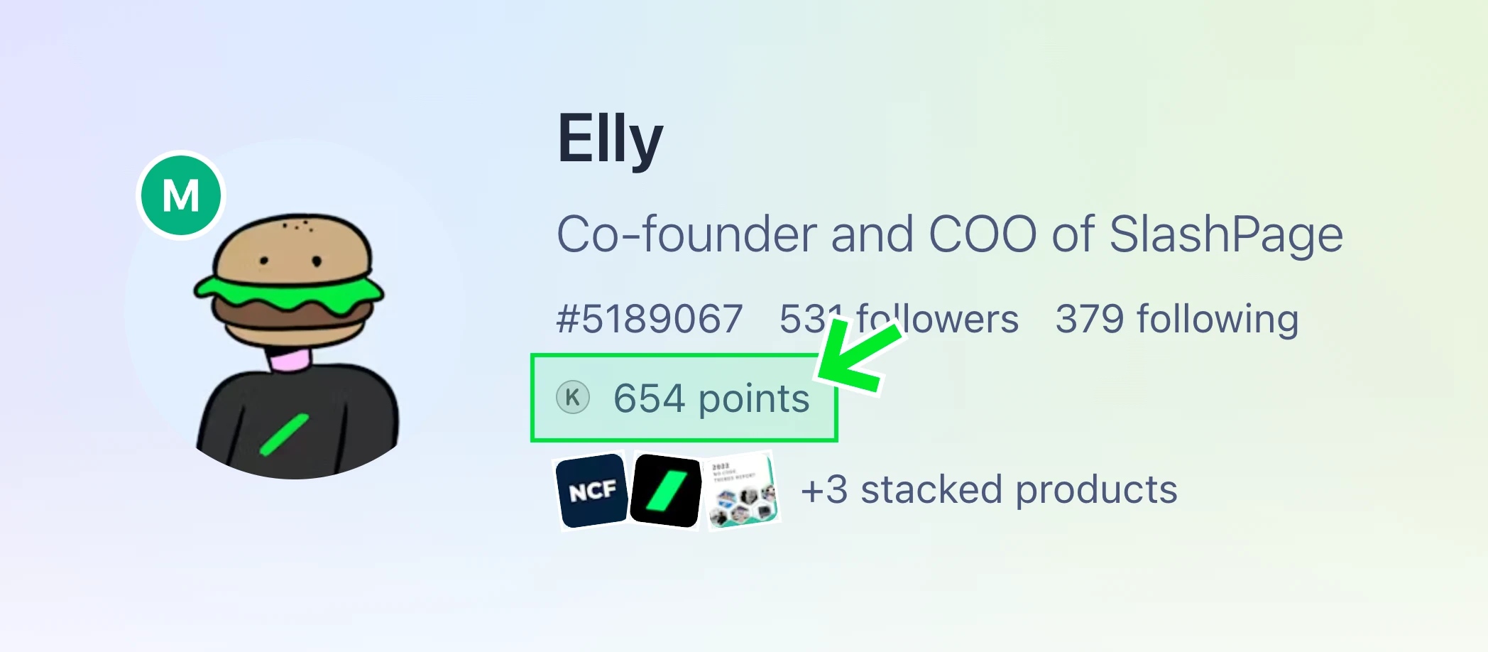1488x652 pixels.
Task: Open the NCF product icon
Action: pyautogui.click(x=592, y=491)
